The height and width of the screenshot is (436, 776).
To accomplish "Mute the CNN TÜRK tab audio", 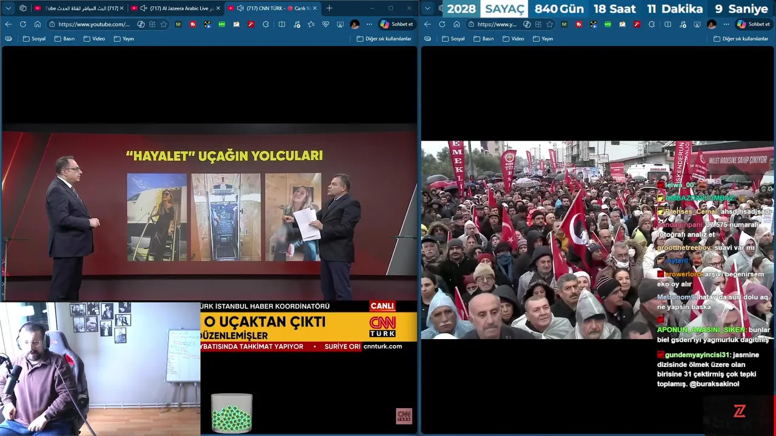I will pyautogui.click(x=241, y=8).
